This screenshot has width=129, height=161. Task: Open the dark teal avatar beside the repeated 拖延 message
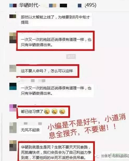tap(13, 86)
